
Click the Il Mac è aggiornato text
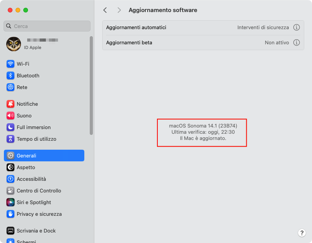[203, 138]
